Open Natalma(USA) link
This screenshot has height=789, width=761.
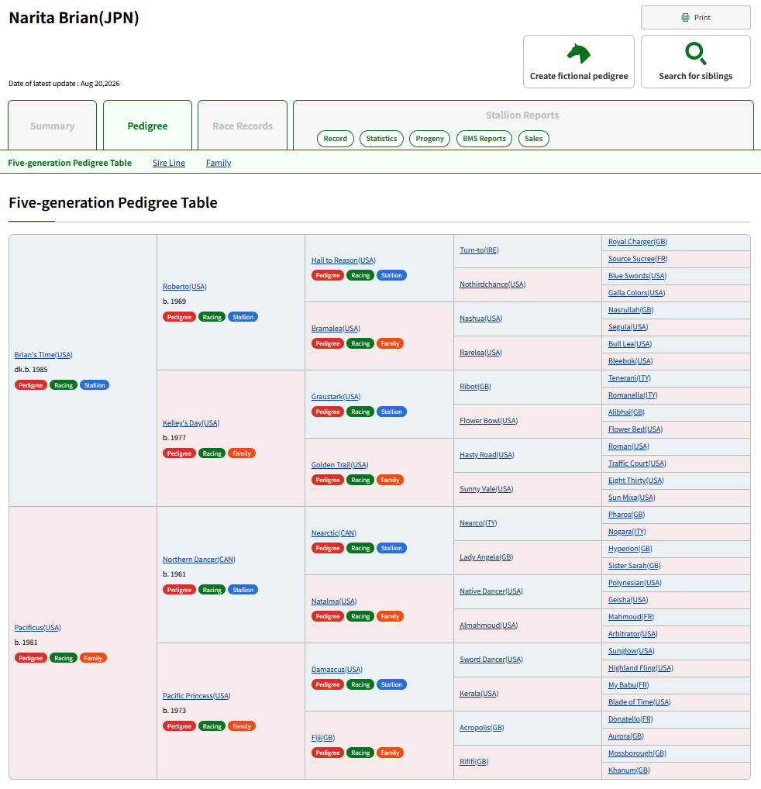click(334, 601)
